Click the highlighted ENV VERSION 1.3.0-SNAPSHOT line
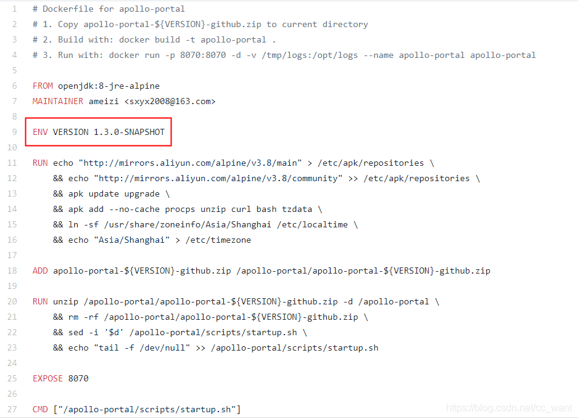Viewport: 578px width, 419px height. tap(99, 132)
